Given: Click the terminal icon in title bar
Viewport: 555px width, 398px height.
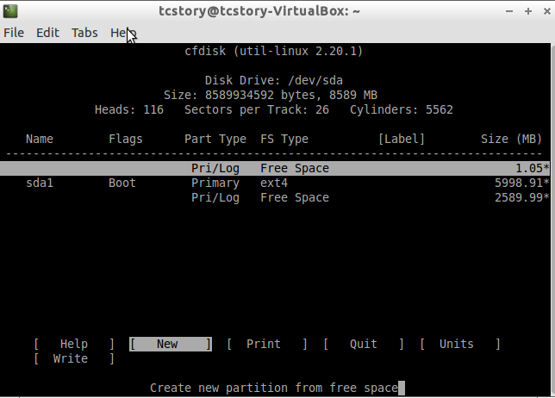Looking at the screenshot, I should pos(10,11).
